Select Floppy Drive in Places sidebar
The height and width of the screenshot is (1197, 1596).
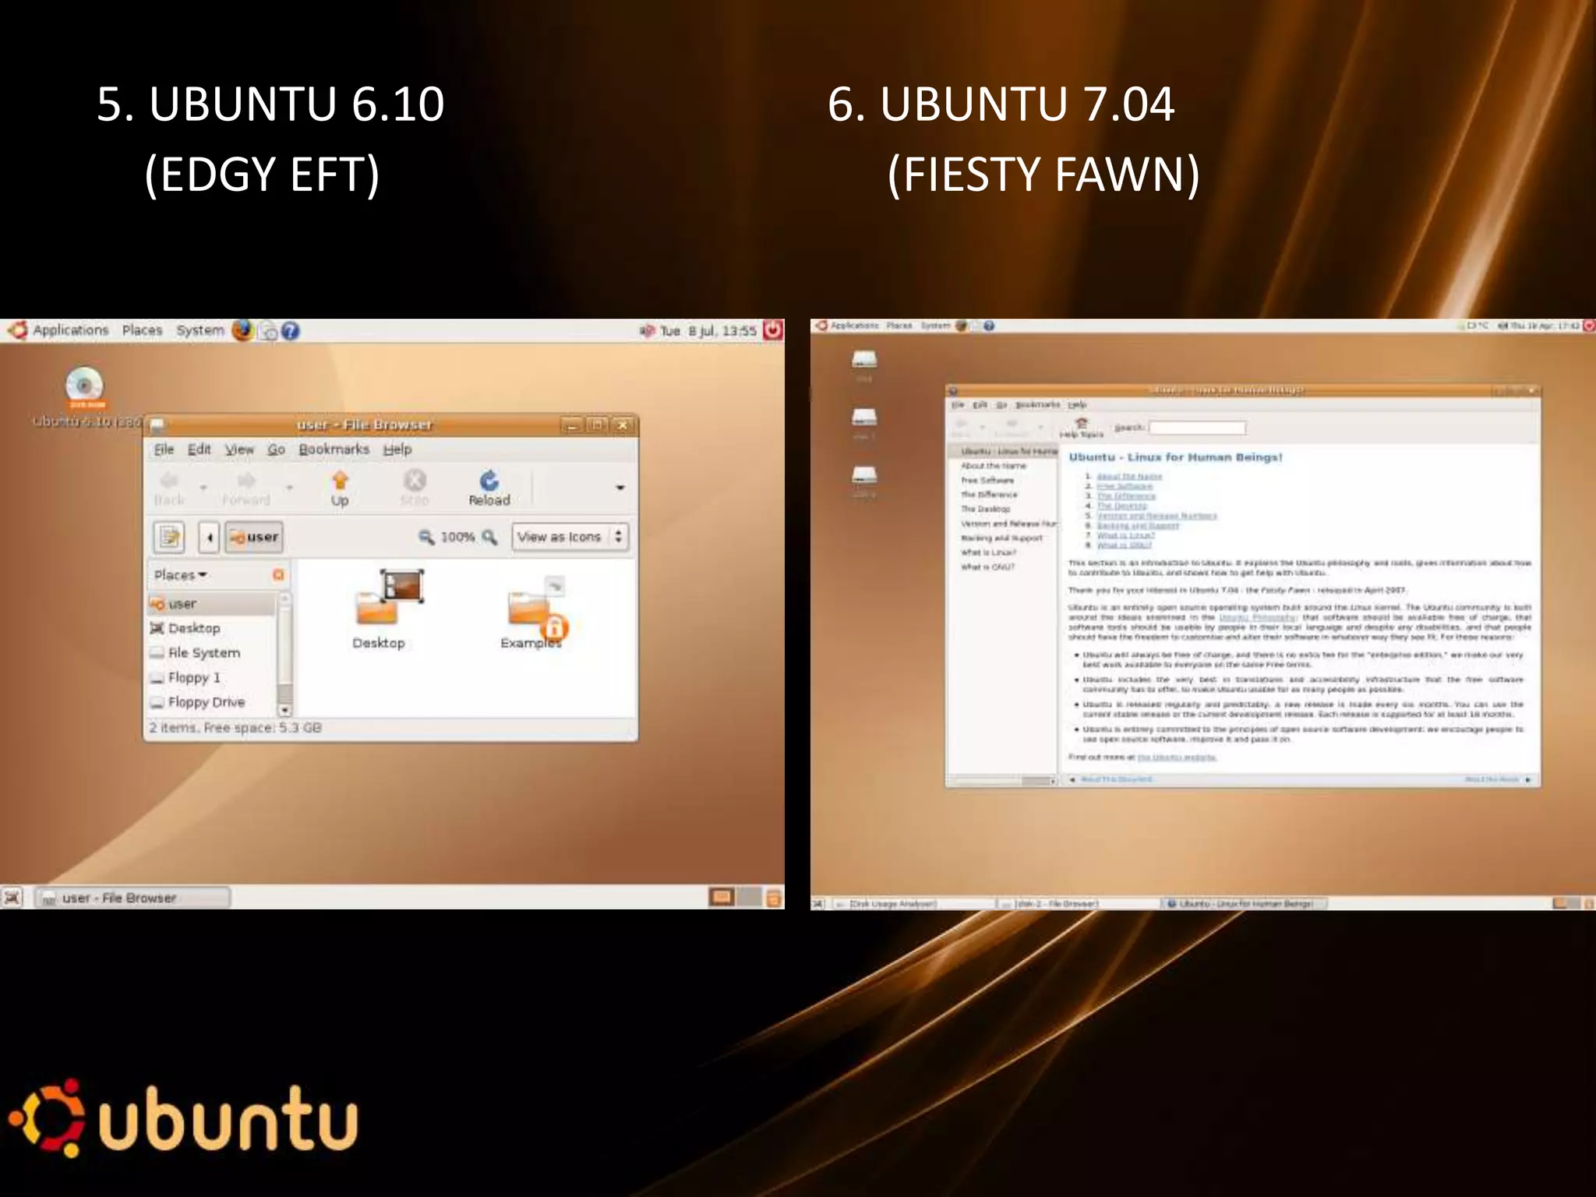[x=211, y=702]
